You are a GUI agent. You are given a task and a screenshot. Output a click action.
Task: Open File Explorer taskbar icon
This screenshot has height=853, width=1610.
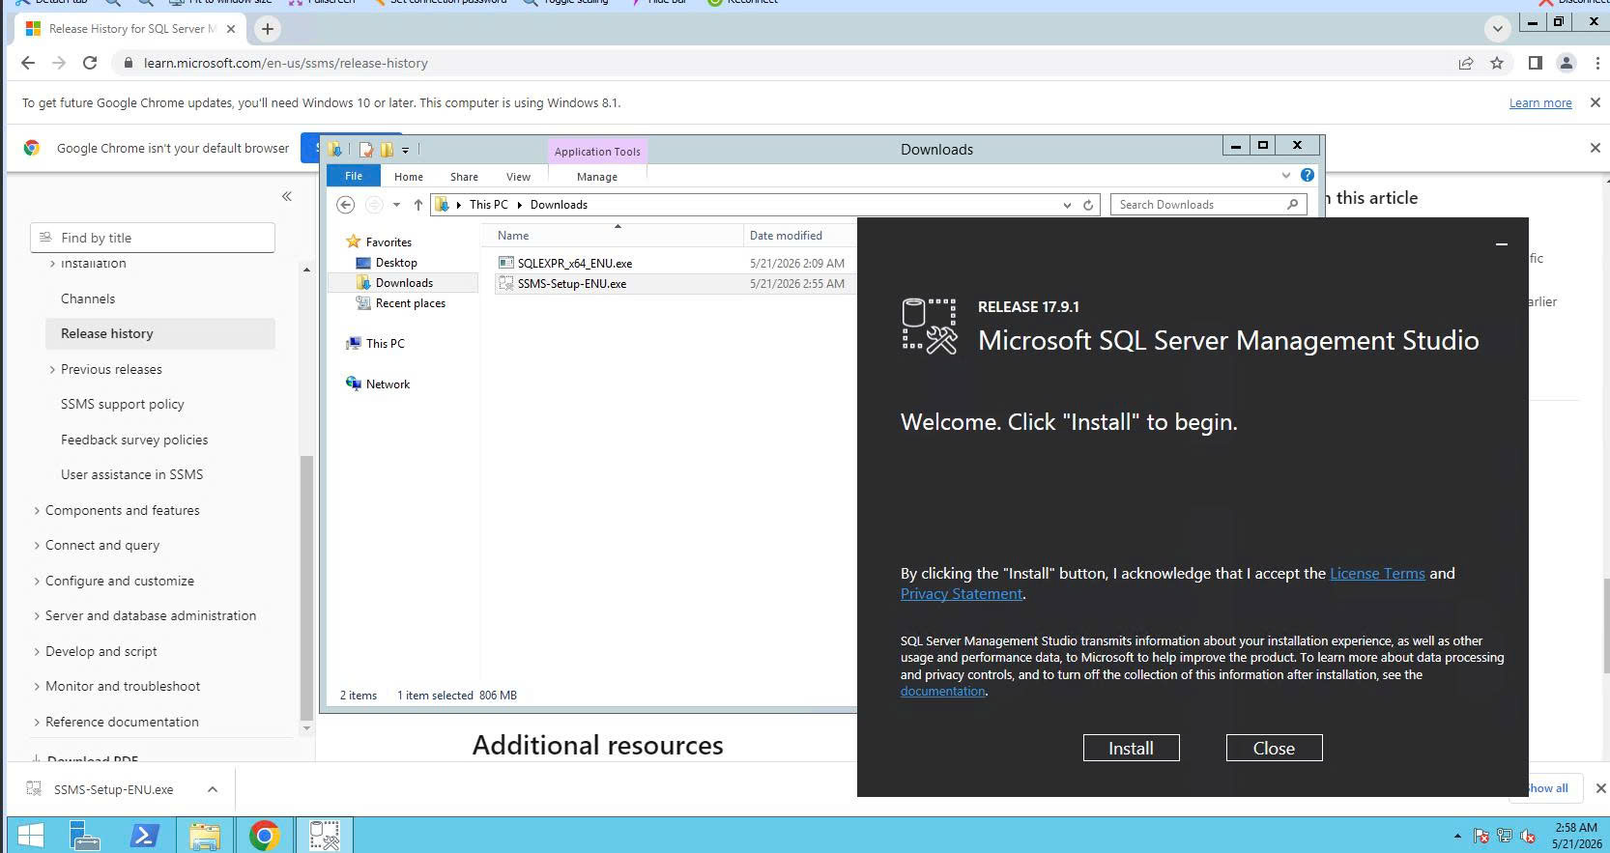click(204, 835)
